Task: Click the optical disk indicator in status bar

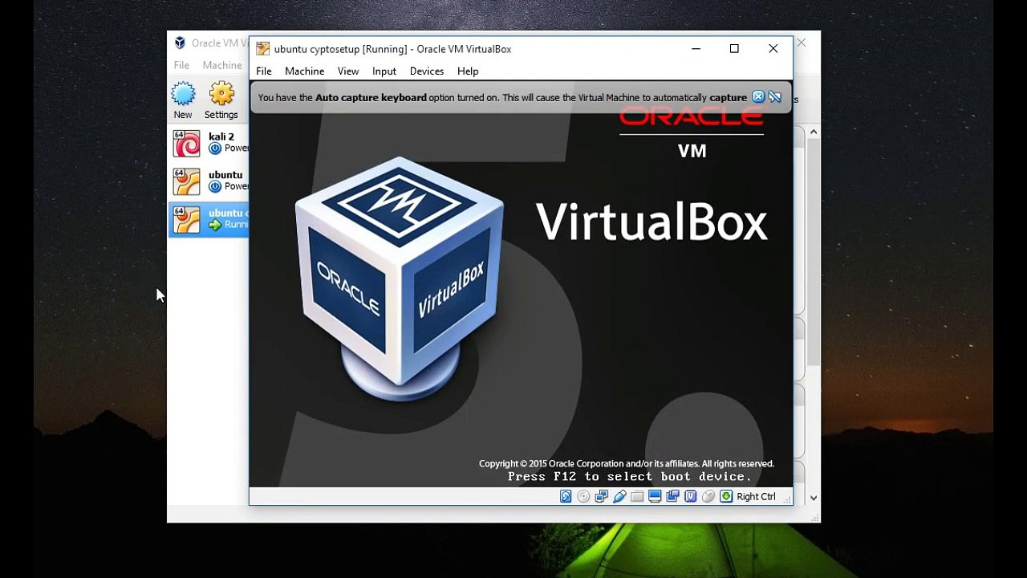Action: [x=583, y=497]
